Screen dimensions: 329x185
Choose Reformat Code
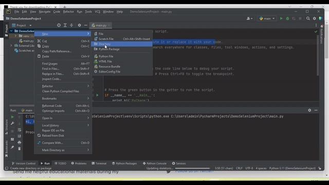pos(63,106)
